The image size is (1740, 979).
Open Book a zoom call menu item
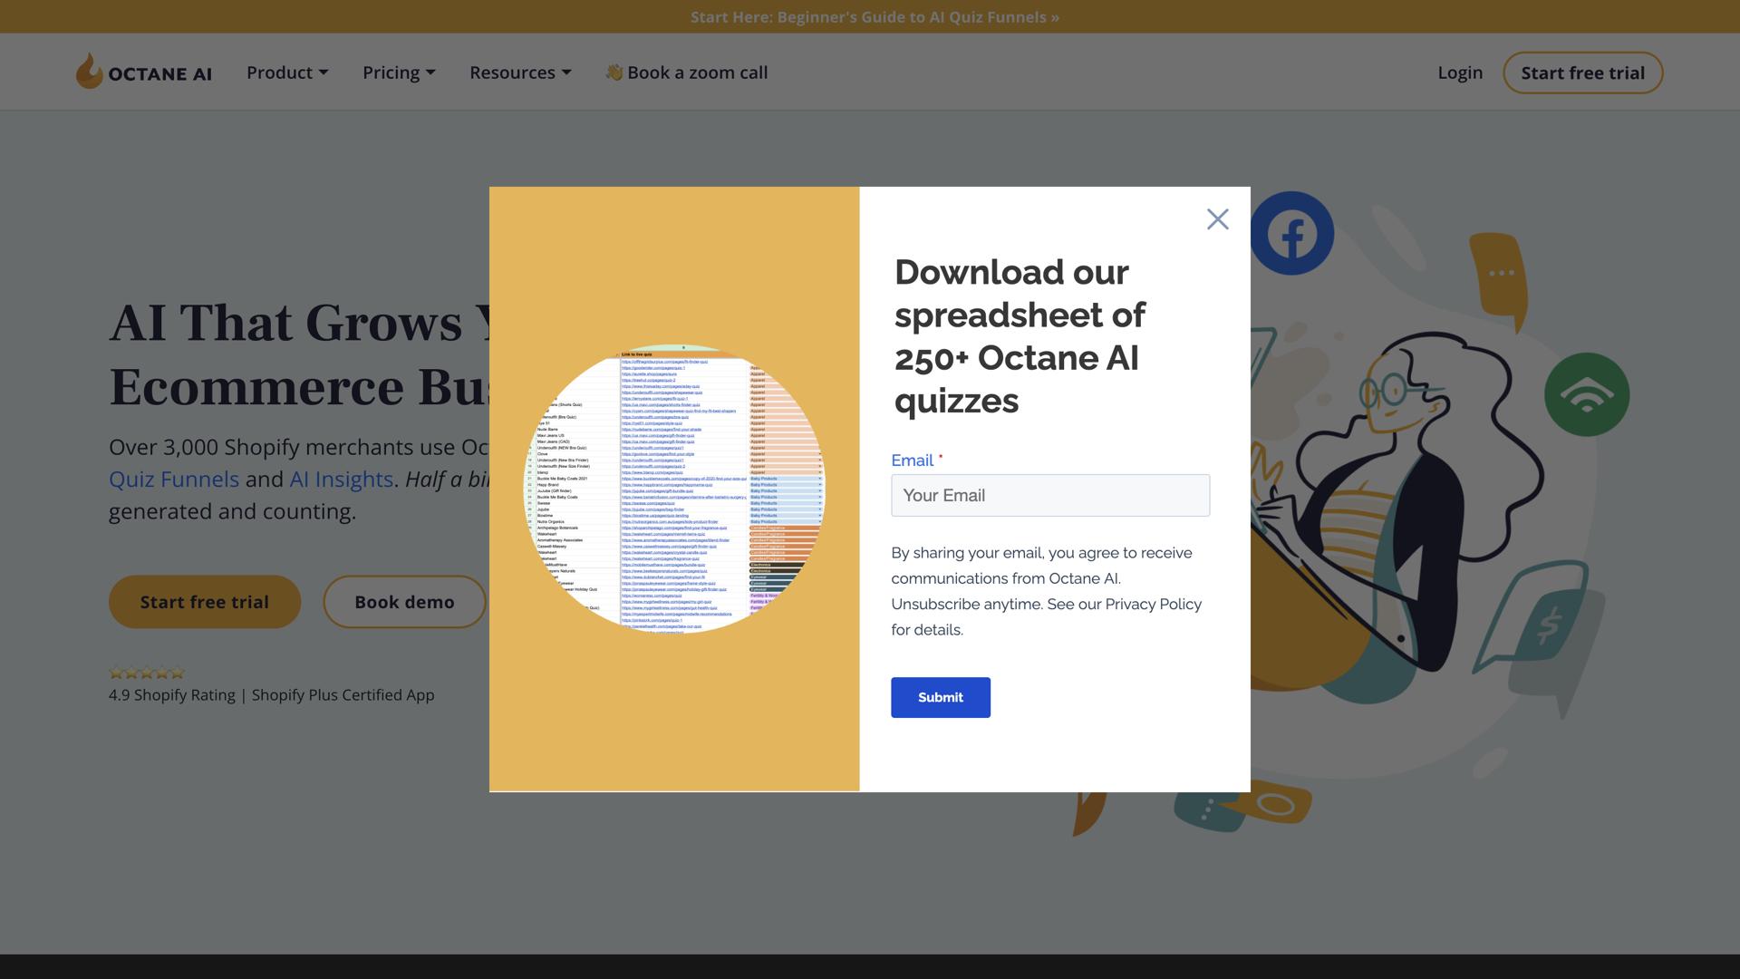pyautogui.click(x=697, y=73)
